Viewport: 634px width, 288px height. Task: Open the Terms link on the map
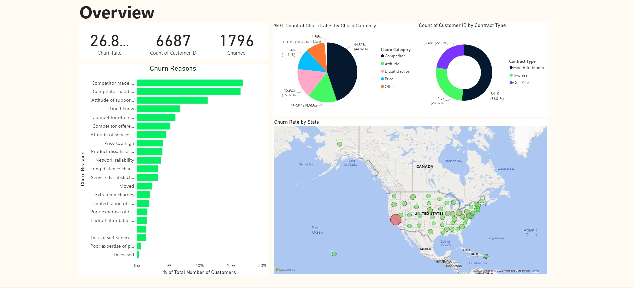click(535, 271)
